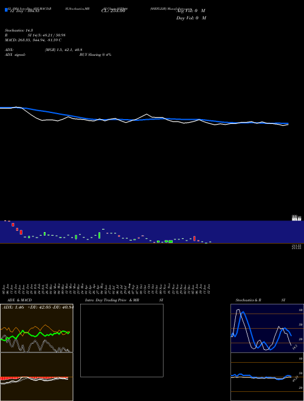The width and height of the screenshot is (304, 401).
Task: Select the 'MACD: 263.35, 344.94, -81.59 C' line
Action: pos(33,40)
